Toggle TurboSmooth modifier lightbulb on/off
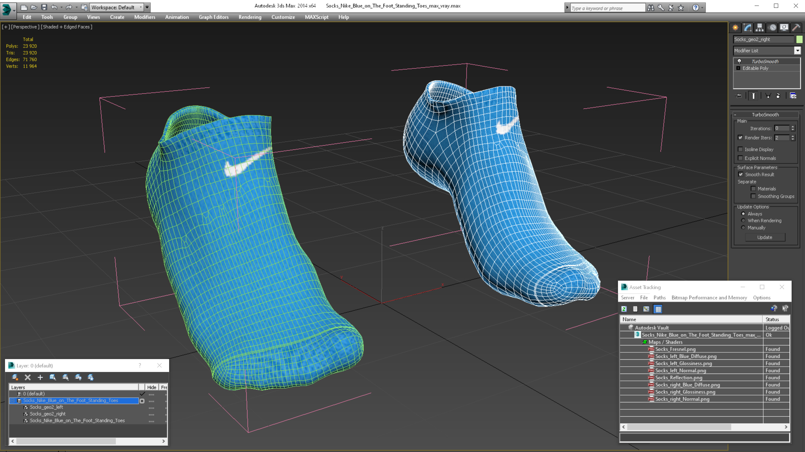The width and height of the screenshot is (805, 452). [739, 61]
